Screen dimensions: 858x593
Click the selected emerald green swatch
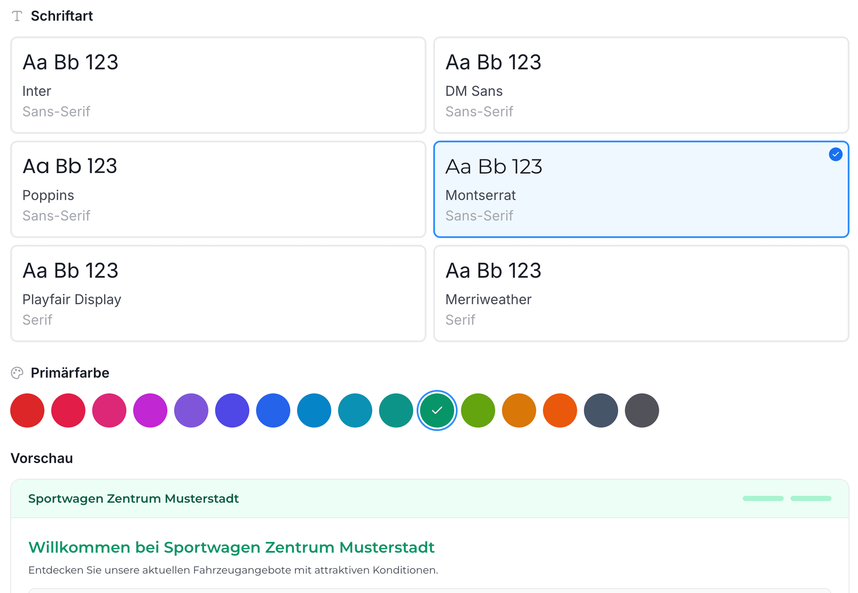(437, 411)
